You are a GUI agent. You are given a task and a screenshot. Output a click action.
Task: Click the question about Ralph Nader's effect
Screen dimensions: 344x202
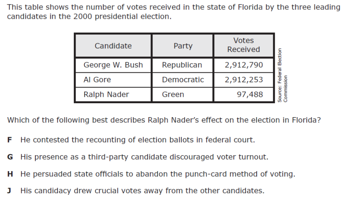(164, 120)
